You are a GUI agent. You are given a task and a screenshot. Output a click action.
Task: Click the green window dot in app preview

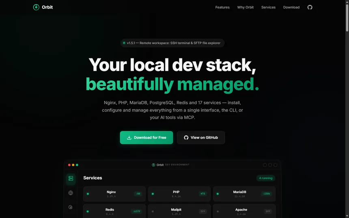pyautogui.click(x=77, y=165)
